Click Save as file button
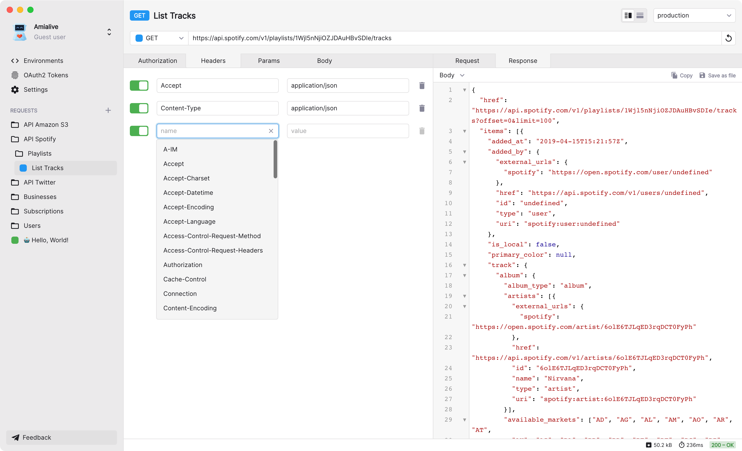Viewport: 742px width, 451px height. (x=717, y=75)
